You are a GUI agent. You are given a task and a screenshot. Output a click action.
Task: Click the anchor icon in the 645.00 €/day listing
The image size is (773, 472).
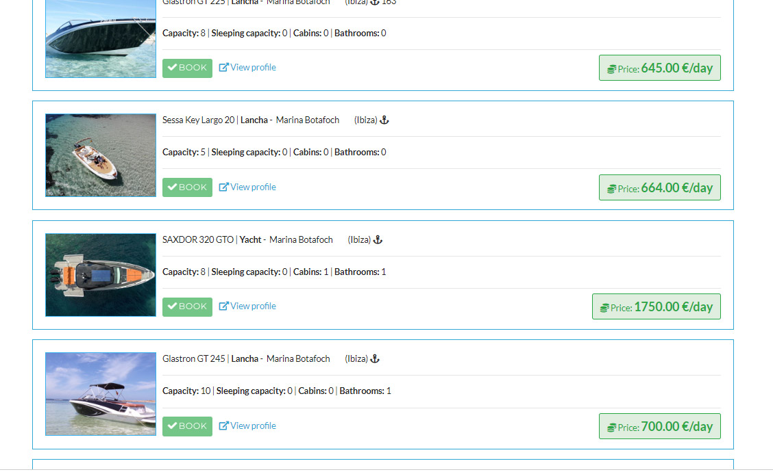375,2
